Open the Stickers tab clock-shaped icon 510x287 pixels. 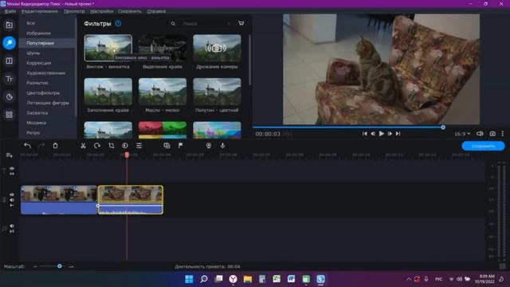9,96
